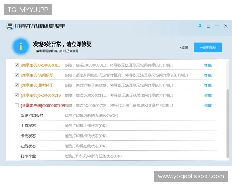Click the 闪克打印机修复助手 title text
The height and width of the screenshot is (186, 232).
tap(40, 26)
